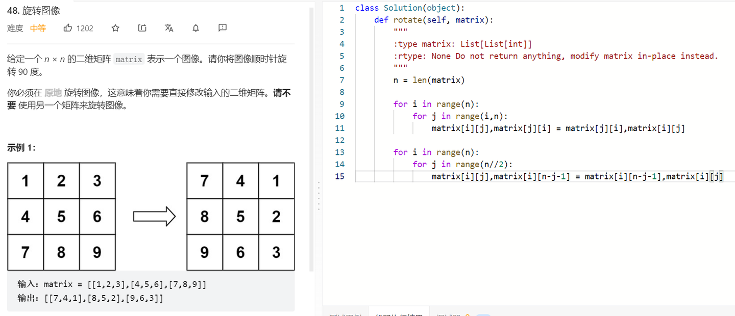The width and height of the screenshot is (735, 316).
Task: Select the 代码执行结果 tab
Action: tap(398, 314)
